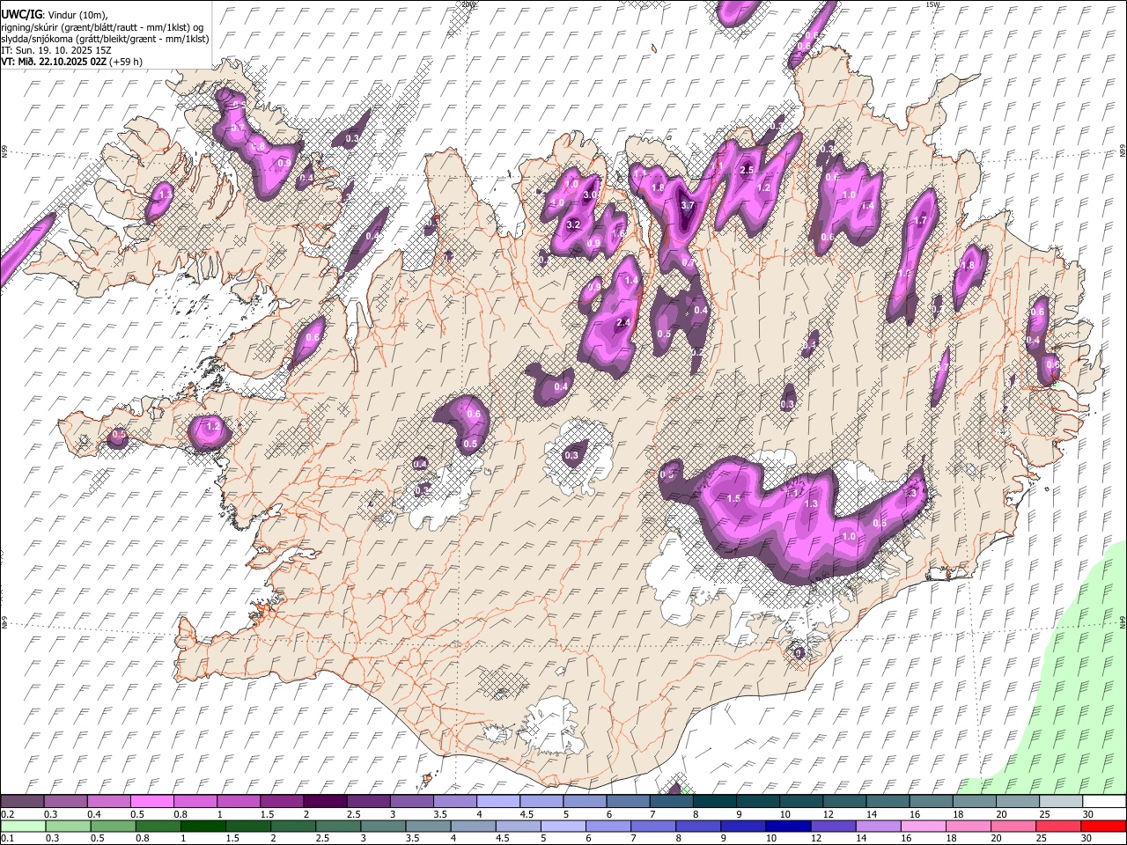Select upper legend swatch between 12 and 14
This screenshot has height=845, width=1127.
(844, 801)
